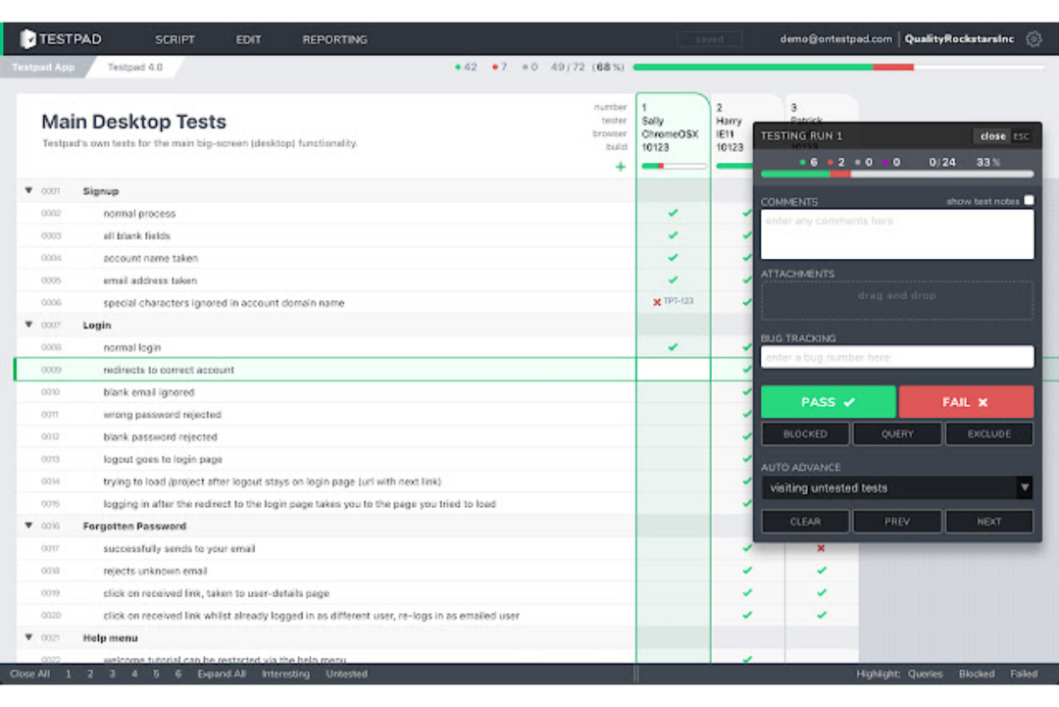The image size is (1059, 707).
Task: Click the Testing Run 1 progress bar
Action: pos(897,175)
